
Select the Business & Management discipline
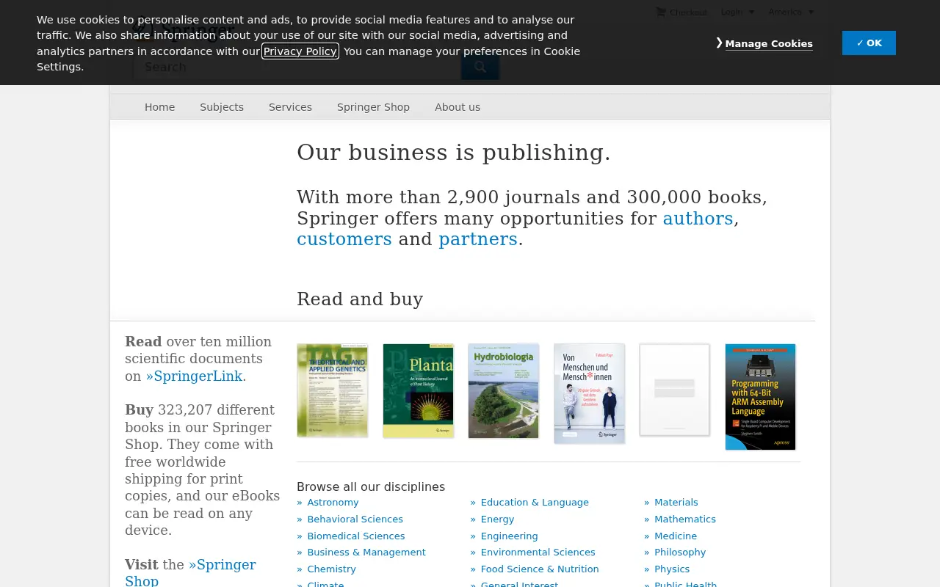(x=366, y=553)
